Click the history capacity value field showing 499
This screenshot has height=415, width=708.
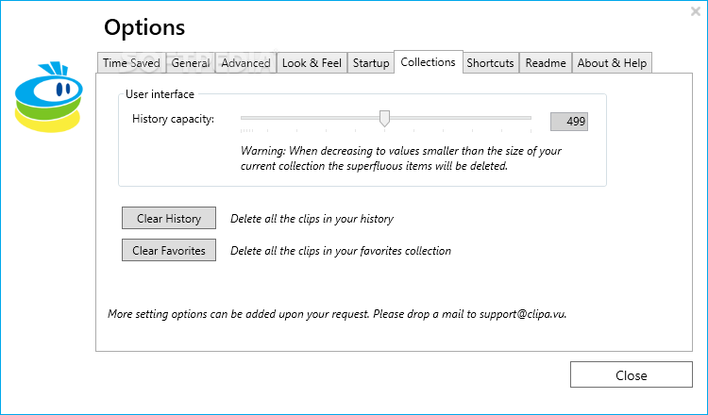point(569,122)
